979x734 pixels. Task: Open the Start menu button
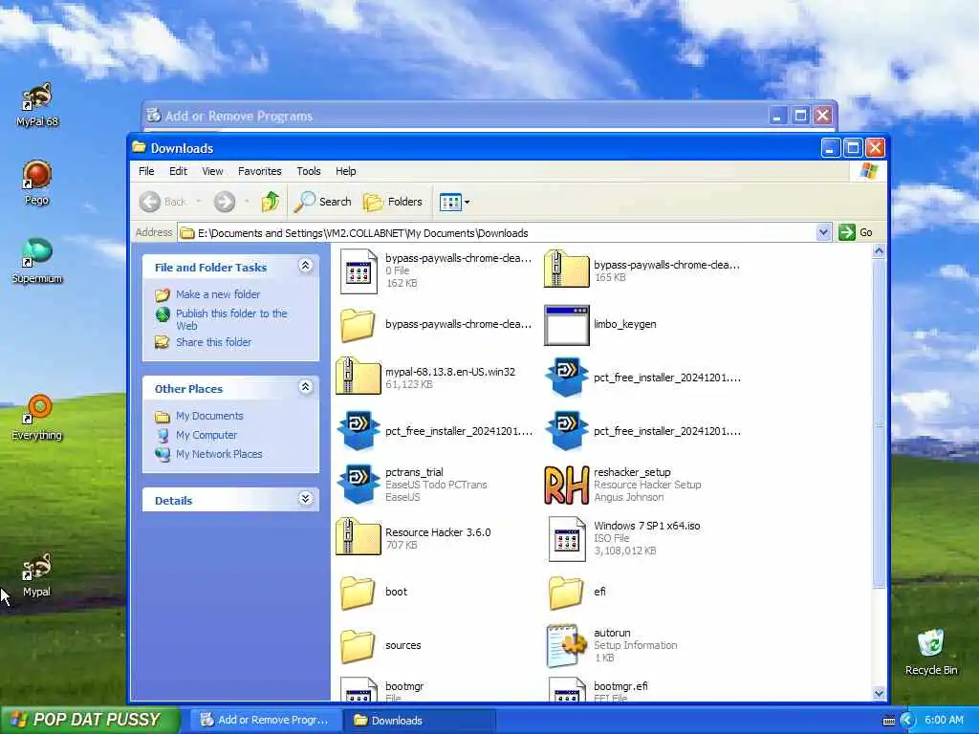pos(89,720)
